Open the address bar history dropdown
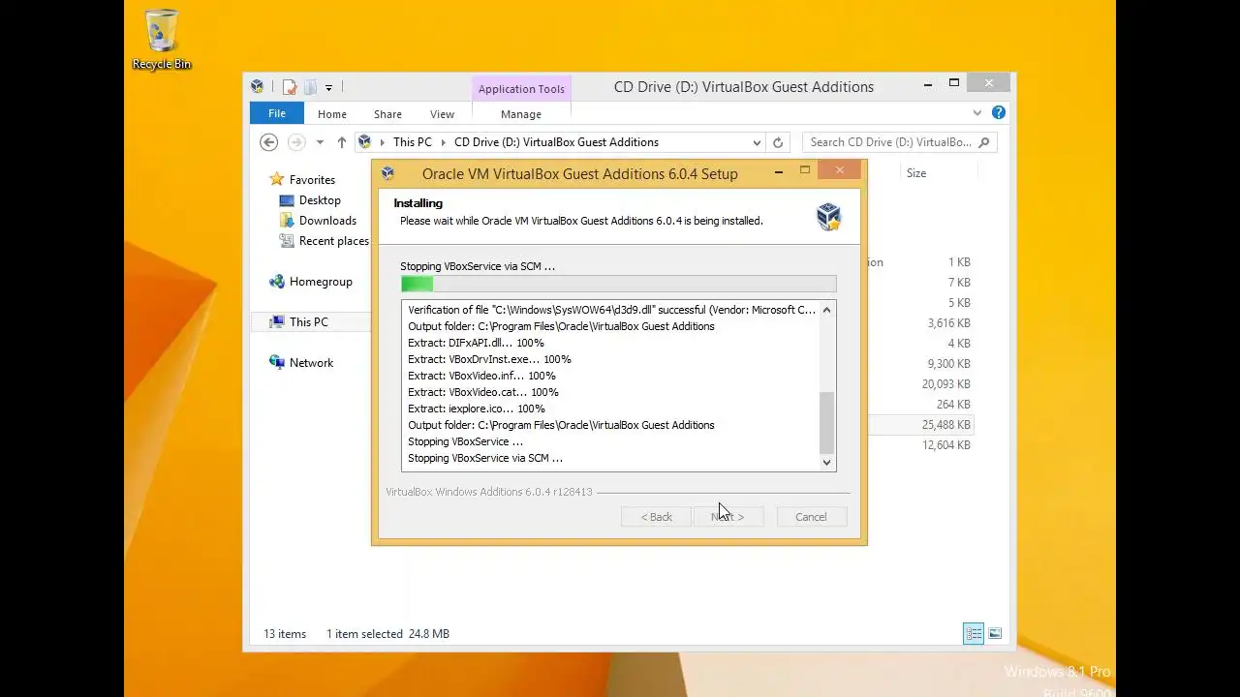1240x697 pixels. [755, 142]
